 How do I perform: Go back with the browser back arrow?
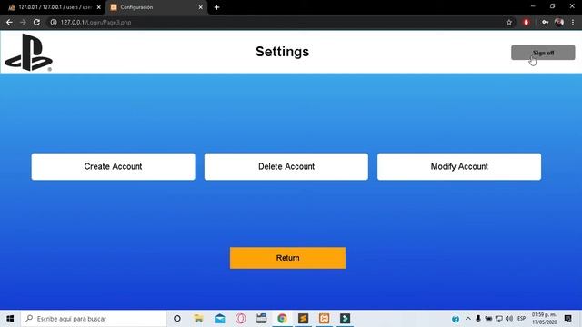9,22
